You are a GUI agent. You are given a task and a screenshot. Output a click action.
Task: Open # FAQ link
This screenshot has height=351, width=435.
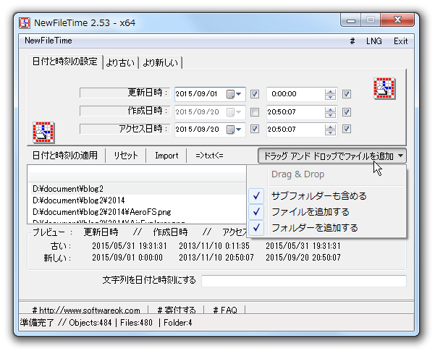click(x=224, y=310)
